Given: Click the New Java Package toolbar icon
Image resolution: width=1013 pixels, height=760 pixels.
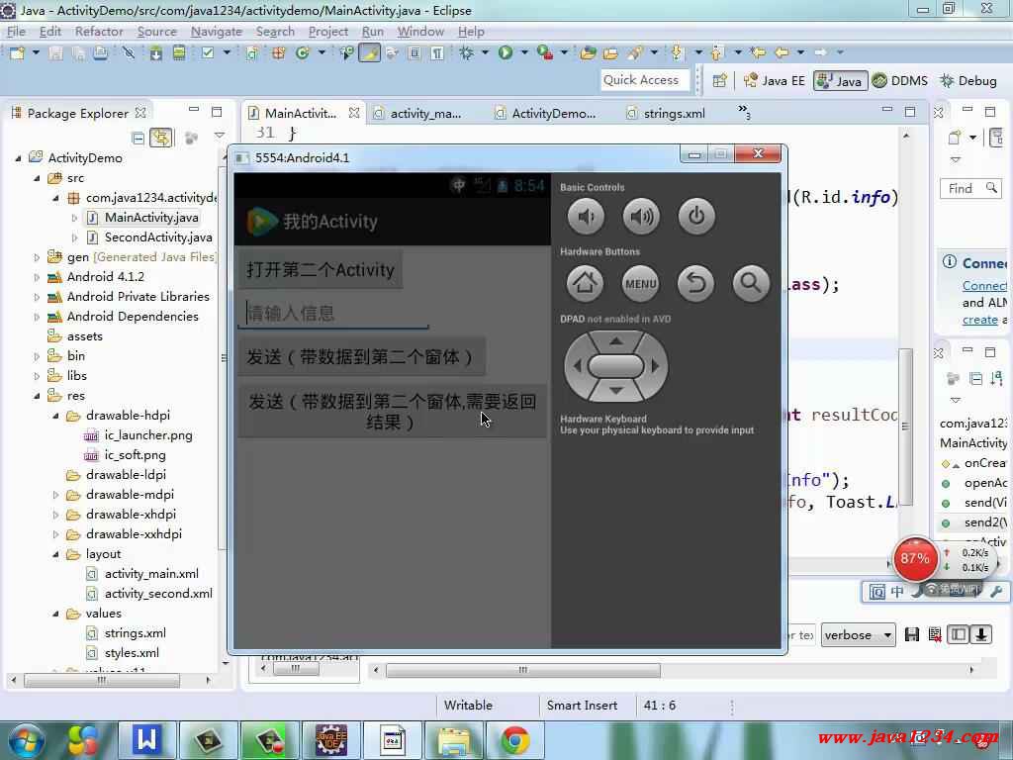Looking at the screenshot, I should 278,53.
